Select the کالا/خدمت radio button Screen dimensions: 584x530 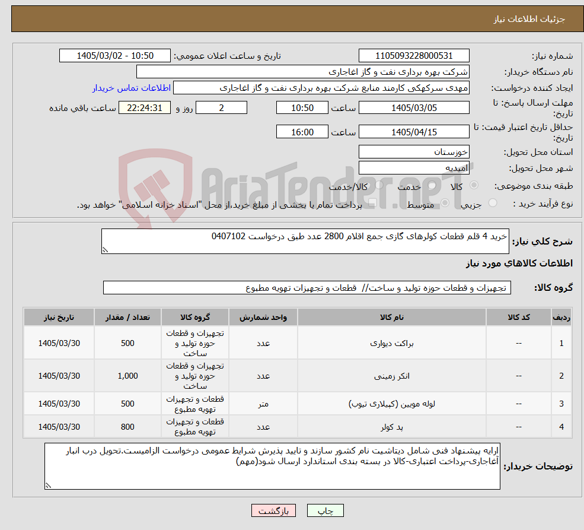point(379,185)
